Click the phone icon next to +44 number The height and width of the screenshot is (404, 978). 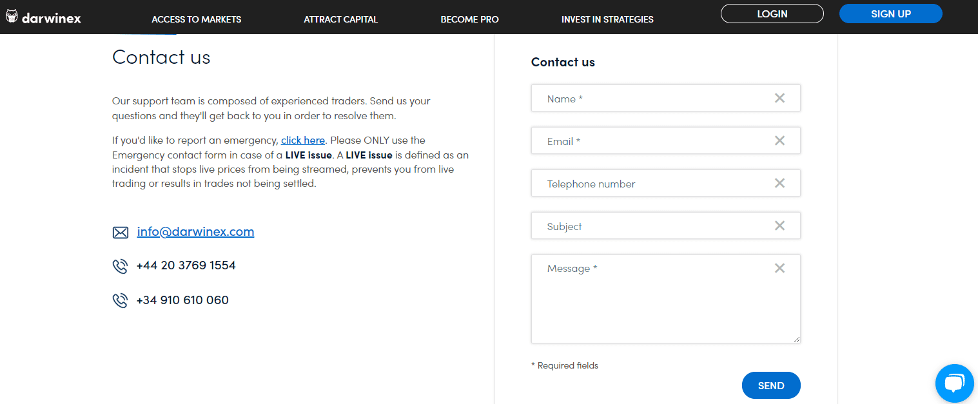tap(120, 266)
